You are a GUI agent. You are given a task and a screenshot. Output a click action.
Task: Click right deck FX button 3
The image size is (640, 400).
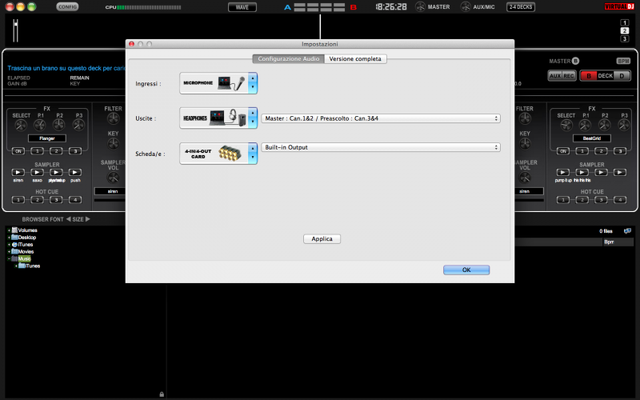point(620,151)
